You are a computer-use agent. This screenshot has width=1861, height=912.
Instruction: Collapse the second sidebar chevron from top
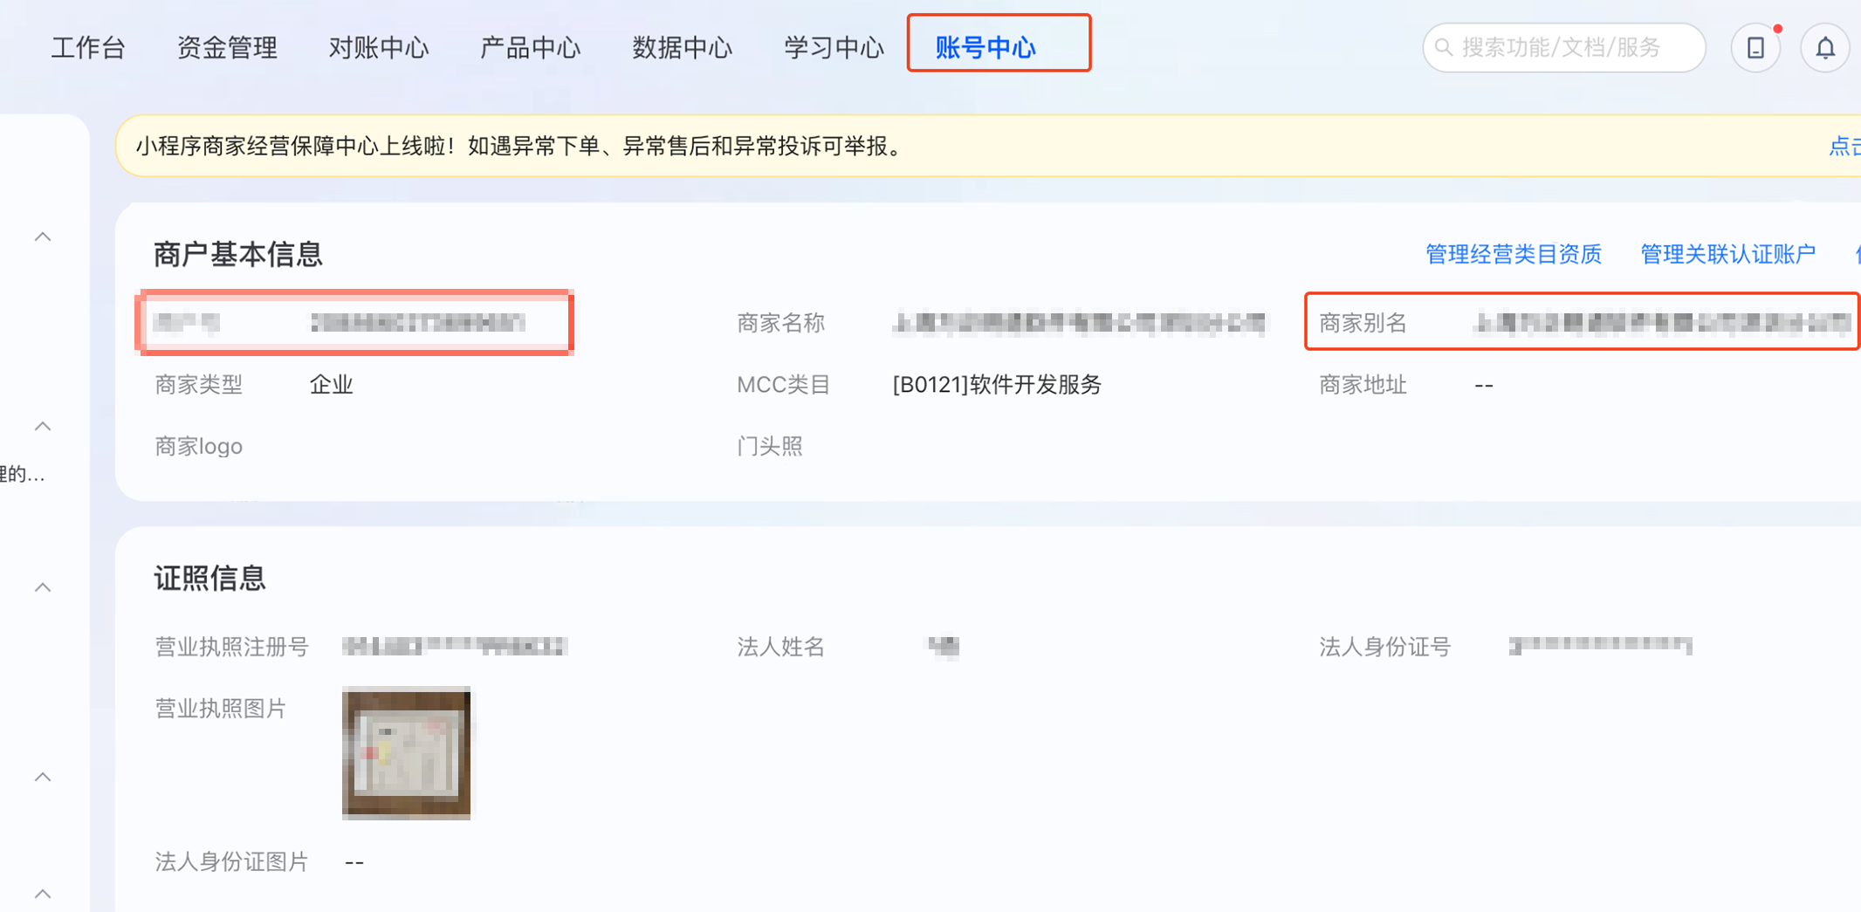[43, 426]
